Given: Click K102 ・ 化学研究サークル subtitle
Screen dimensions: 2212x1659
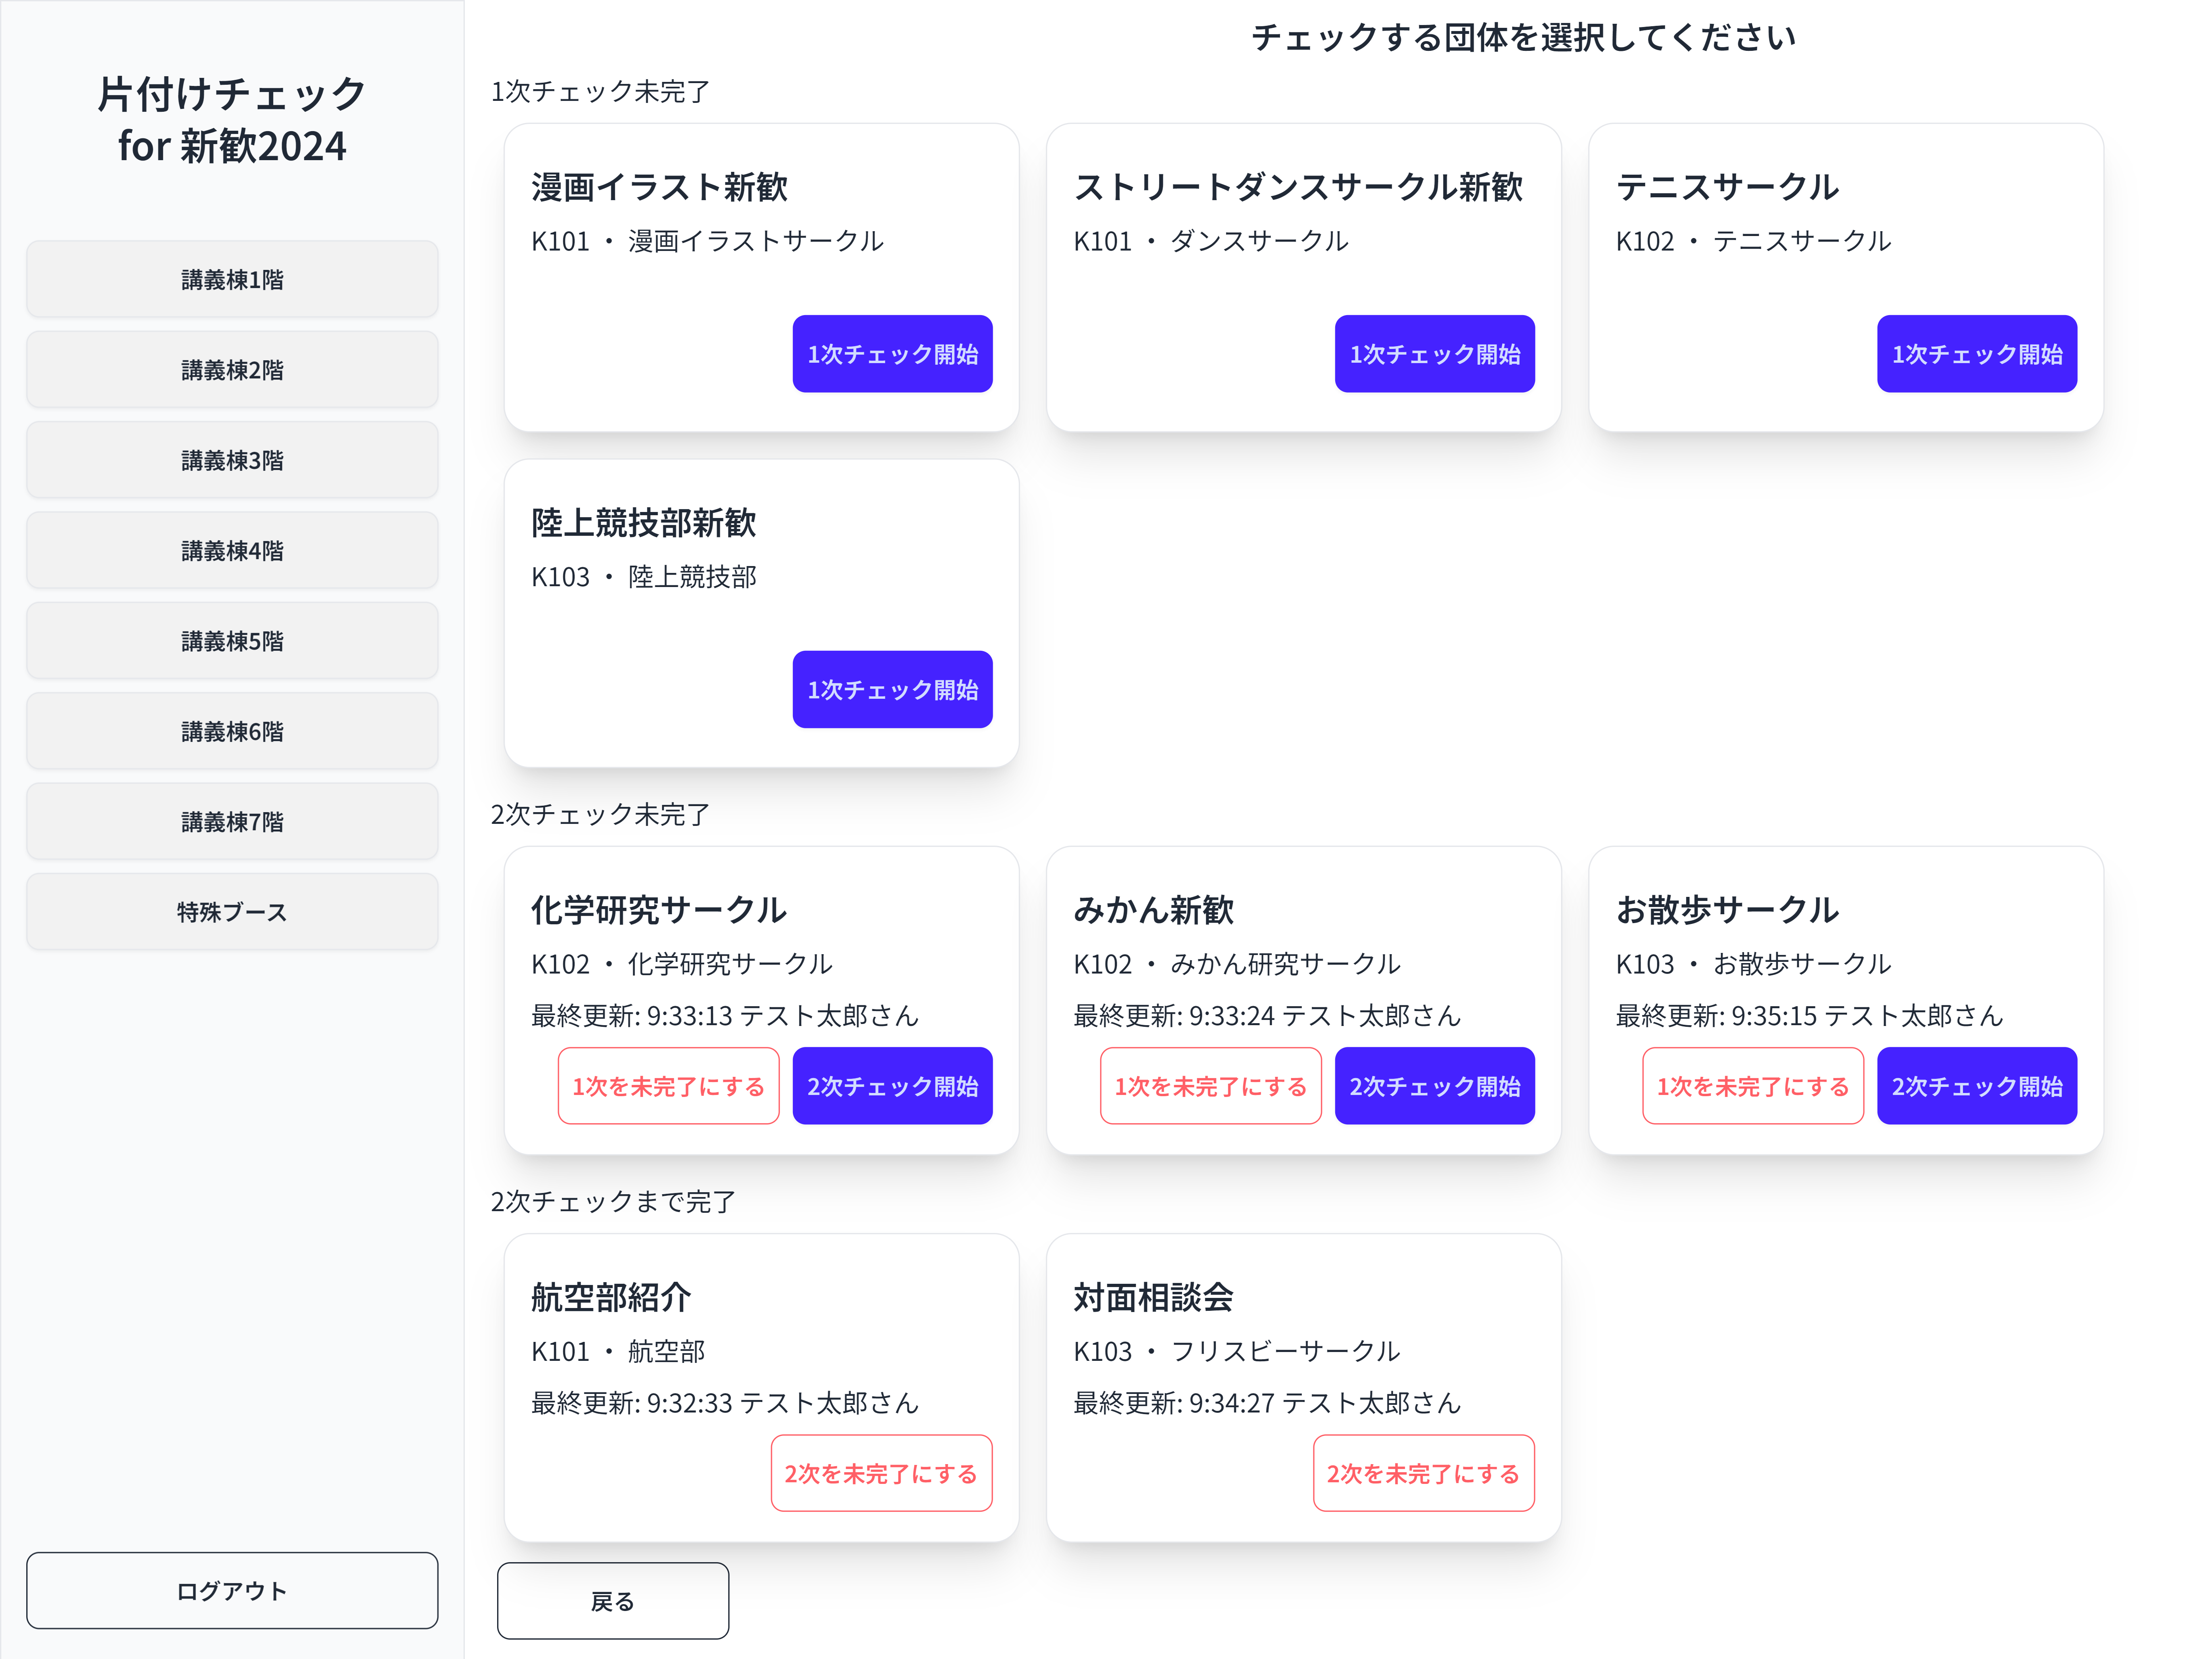Looking at the screenshot, I should click(682, 964).
